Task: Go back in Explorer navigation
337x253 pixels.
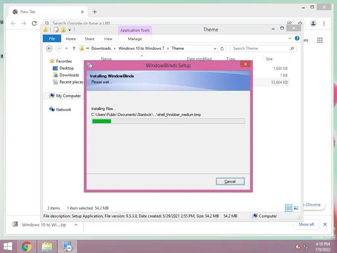Action: click(x=49, y=48)
